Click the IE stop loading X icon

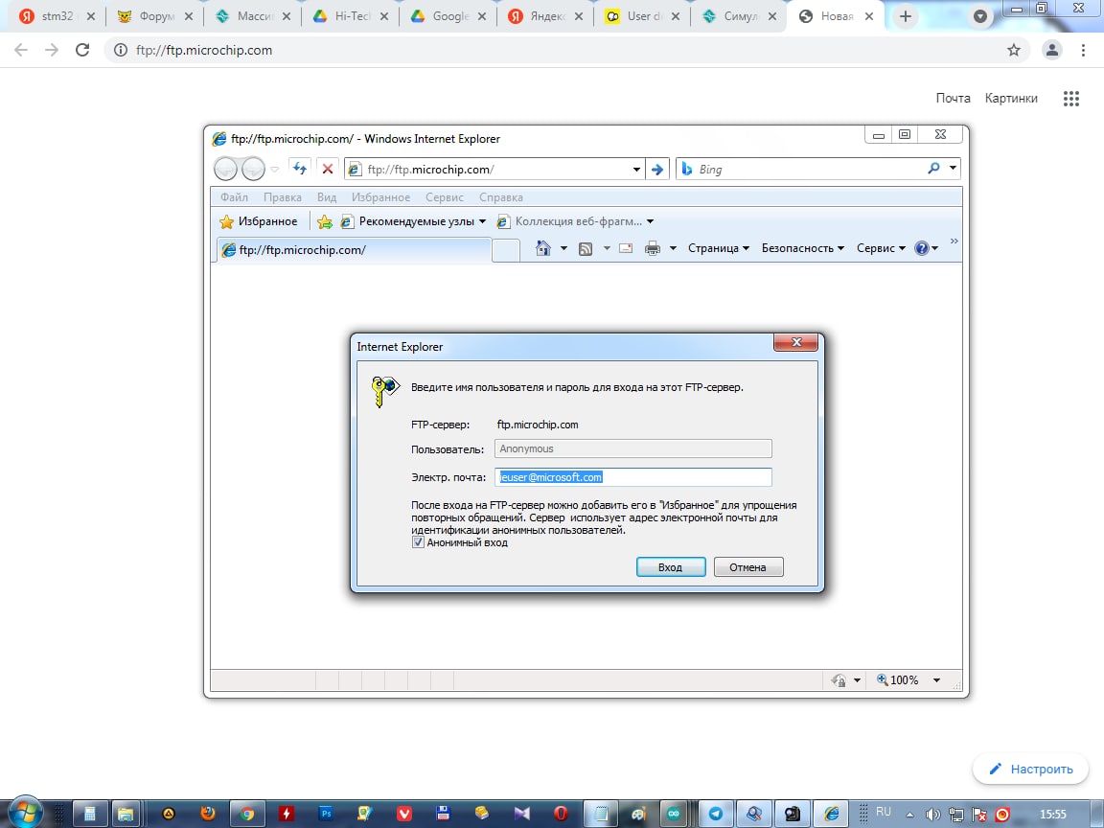328,169
